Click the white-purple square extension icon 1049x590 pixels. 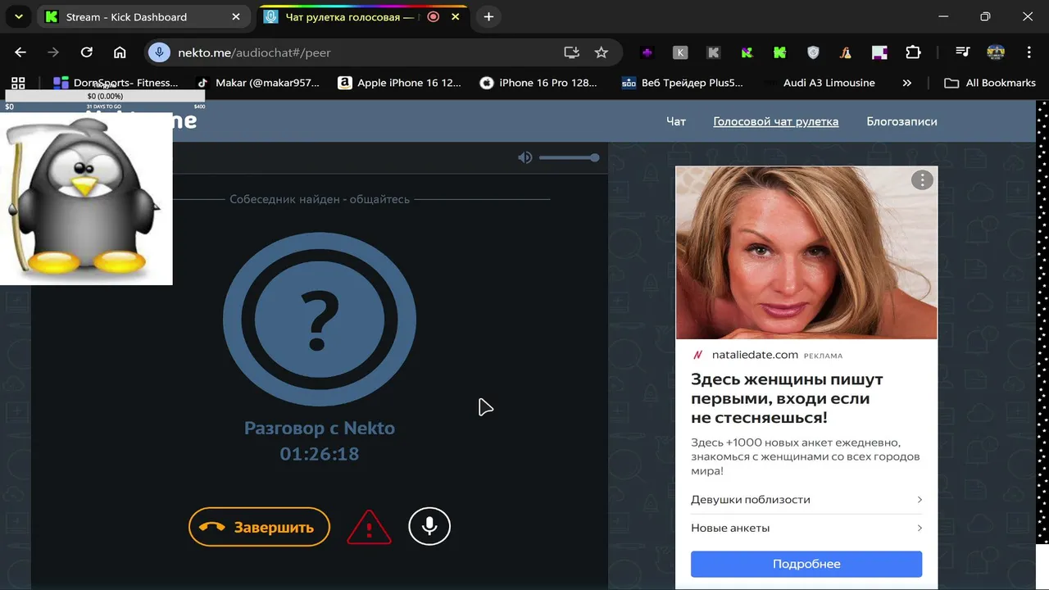(879, 52)
